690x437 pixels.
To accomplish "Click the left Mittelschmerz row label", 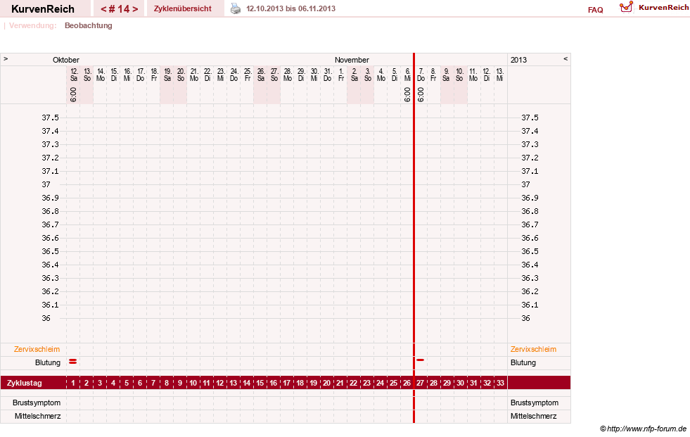I will coord(38,416).
